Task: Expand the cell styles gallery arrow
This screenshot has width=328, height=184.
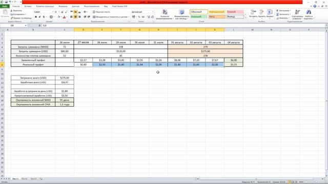Action: [x=245, y=18]
